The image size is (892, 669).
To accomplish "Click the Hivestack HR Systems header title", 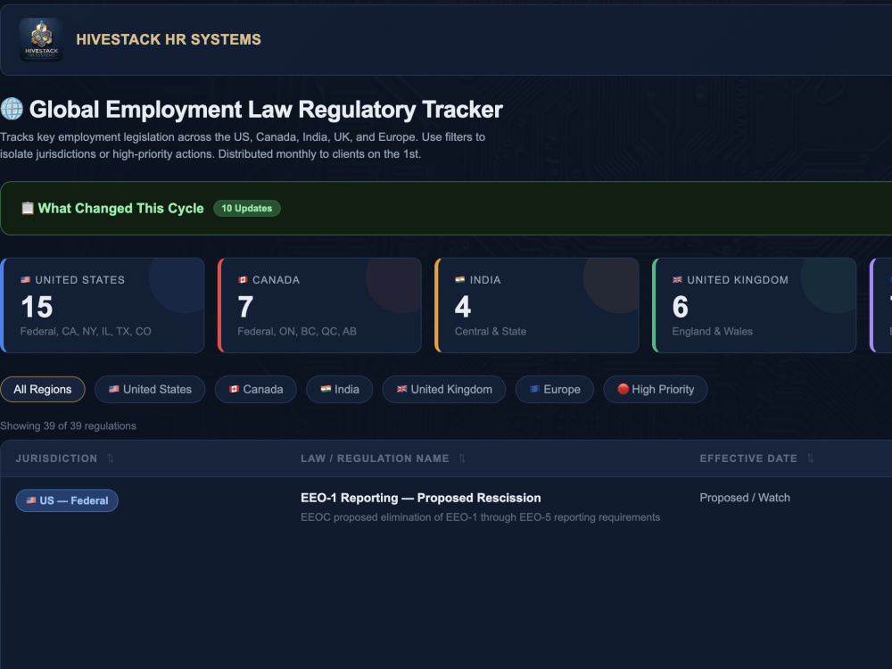I will [169, 39].
